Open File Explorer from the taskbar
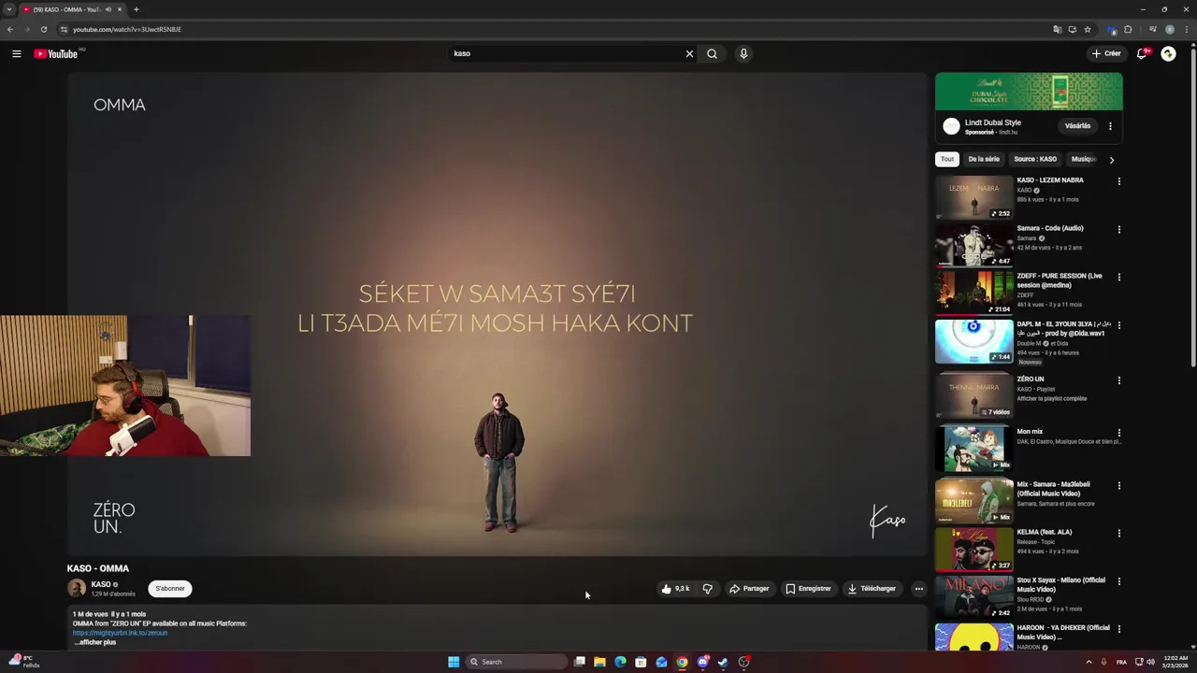This screenshot has height=673, width=1197. coord(599,662)
